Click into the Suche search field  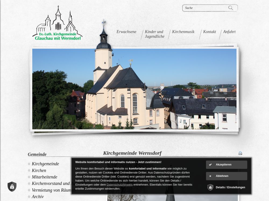[204, 8]
